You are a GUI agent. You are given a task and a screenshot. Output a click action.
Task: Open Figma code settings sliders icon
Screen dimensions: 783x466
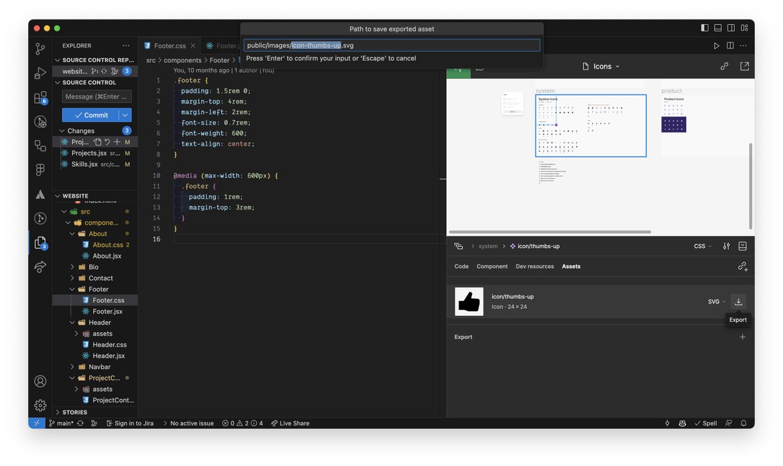tap(726, 246)
